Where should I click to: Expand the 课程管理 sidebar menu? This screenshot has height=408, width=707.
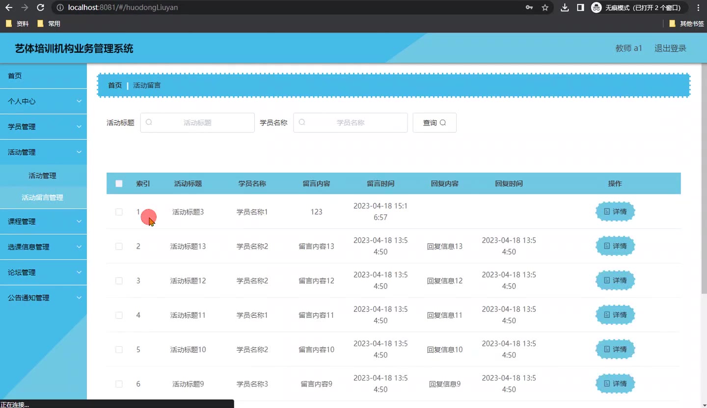click(x=43, y=221)
